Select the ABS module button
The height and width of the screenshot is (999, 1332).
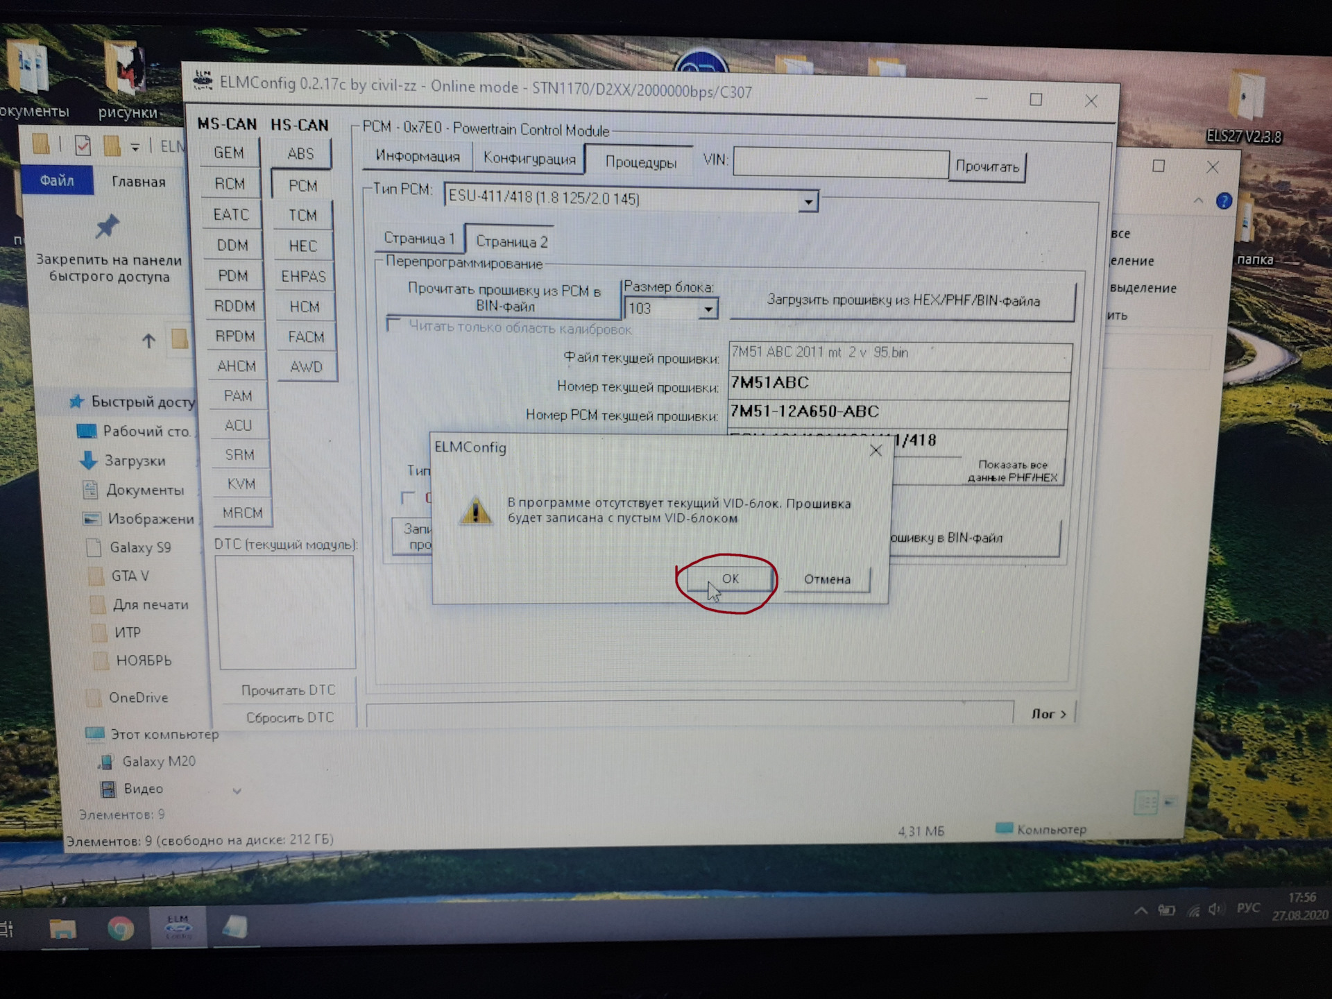tap(300, 154)
